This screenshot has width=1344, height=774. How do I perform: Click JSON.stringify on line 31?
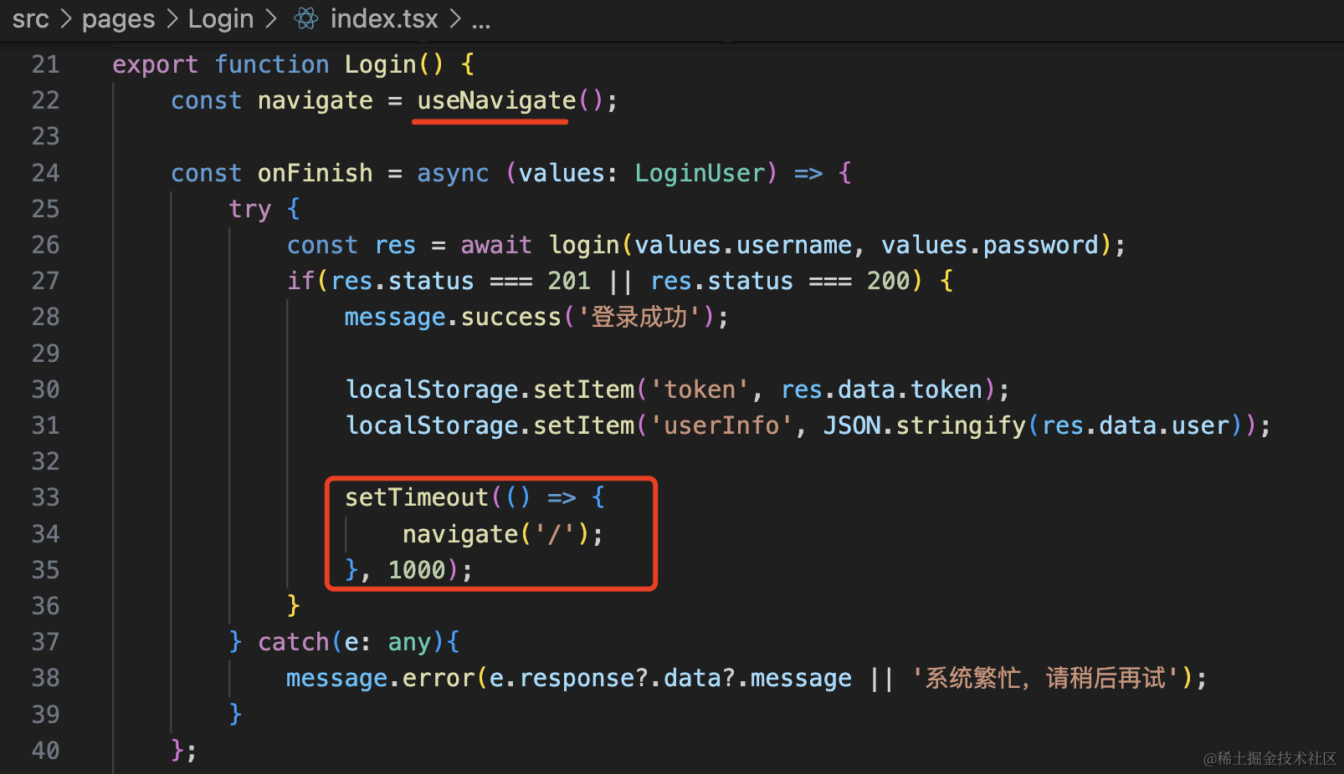pyautogui.click(x=924, y=425)
